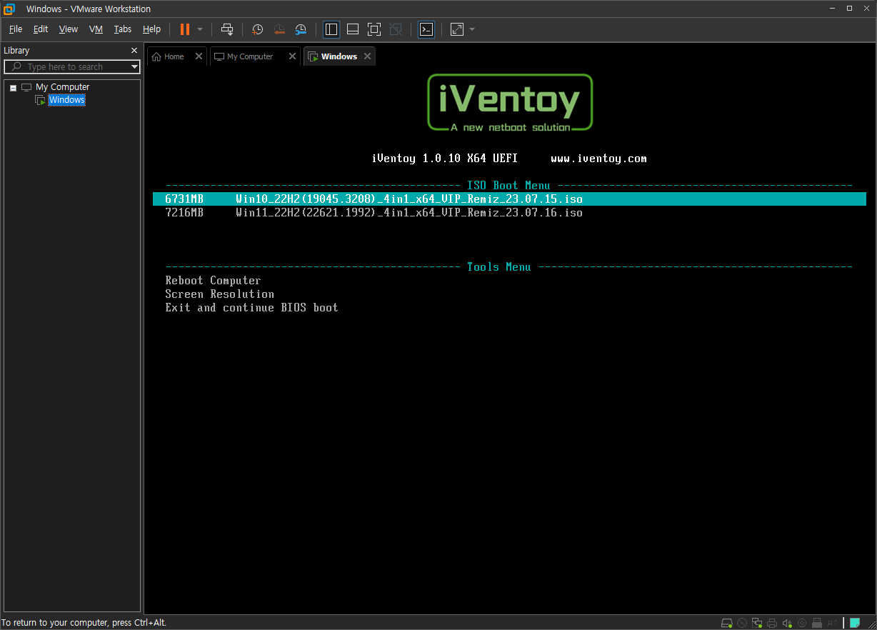Open the library search dropdown arrow
This screenshot has height=630, width=877.
(134, 67)
